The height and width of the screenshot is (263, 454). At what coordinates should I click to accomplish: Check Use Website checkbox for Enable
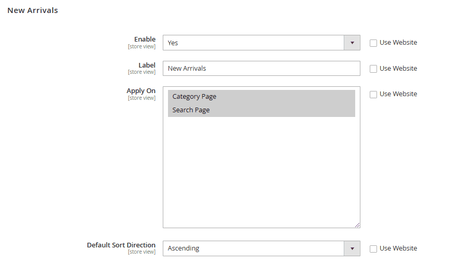pyautogui.click(x=373, y=43)
